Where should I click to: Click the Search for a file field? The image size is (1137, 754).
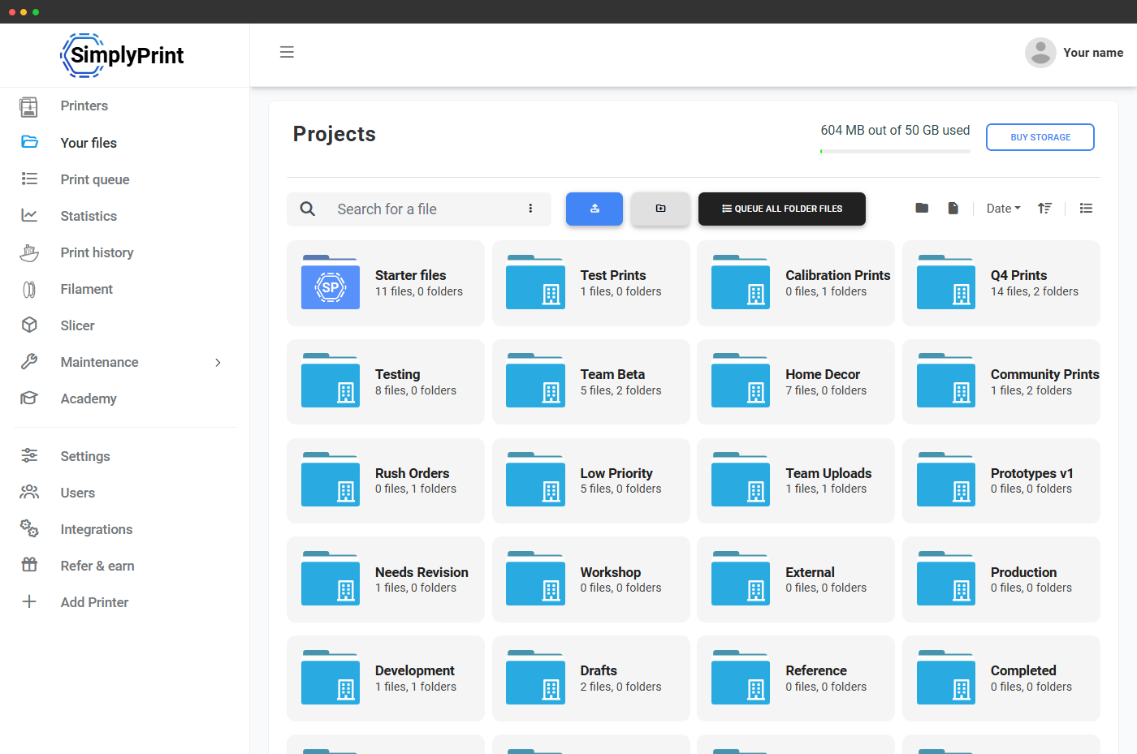419,209
